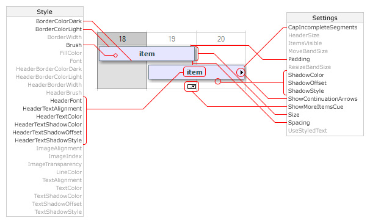Click the ShowMoreItemsCue setting
This screenshot has height=223, width=370.
[x=316, y=107]
